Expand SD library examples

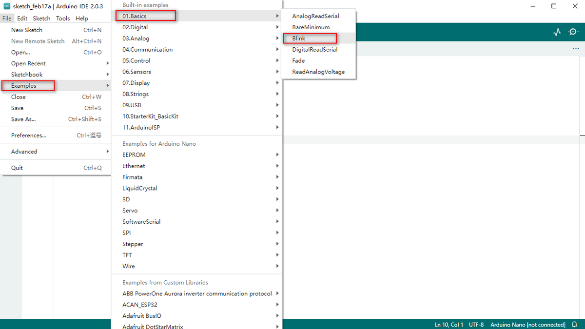coord(197,199)
